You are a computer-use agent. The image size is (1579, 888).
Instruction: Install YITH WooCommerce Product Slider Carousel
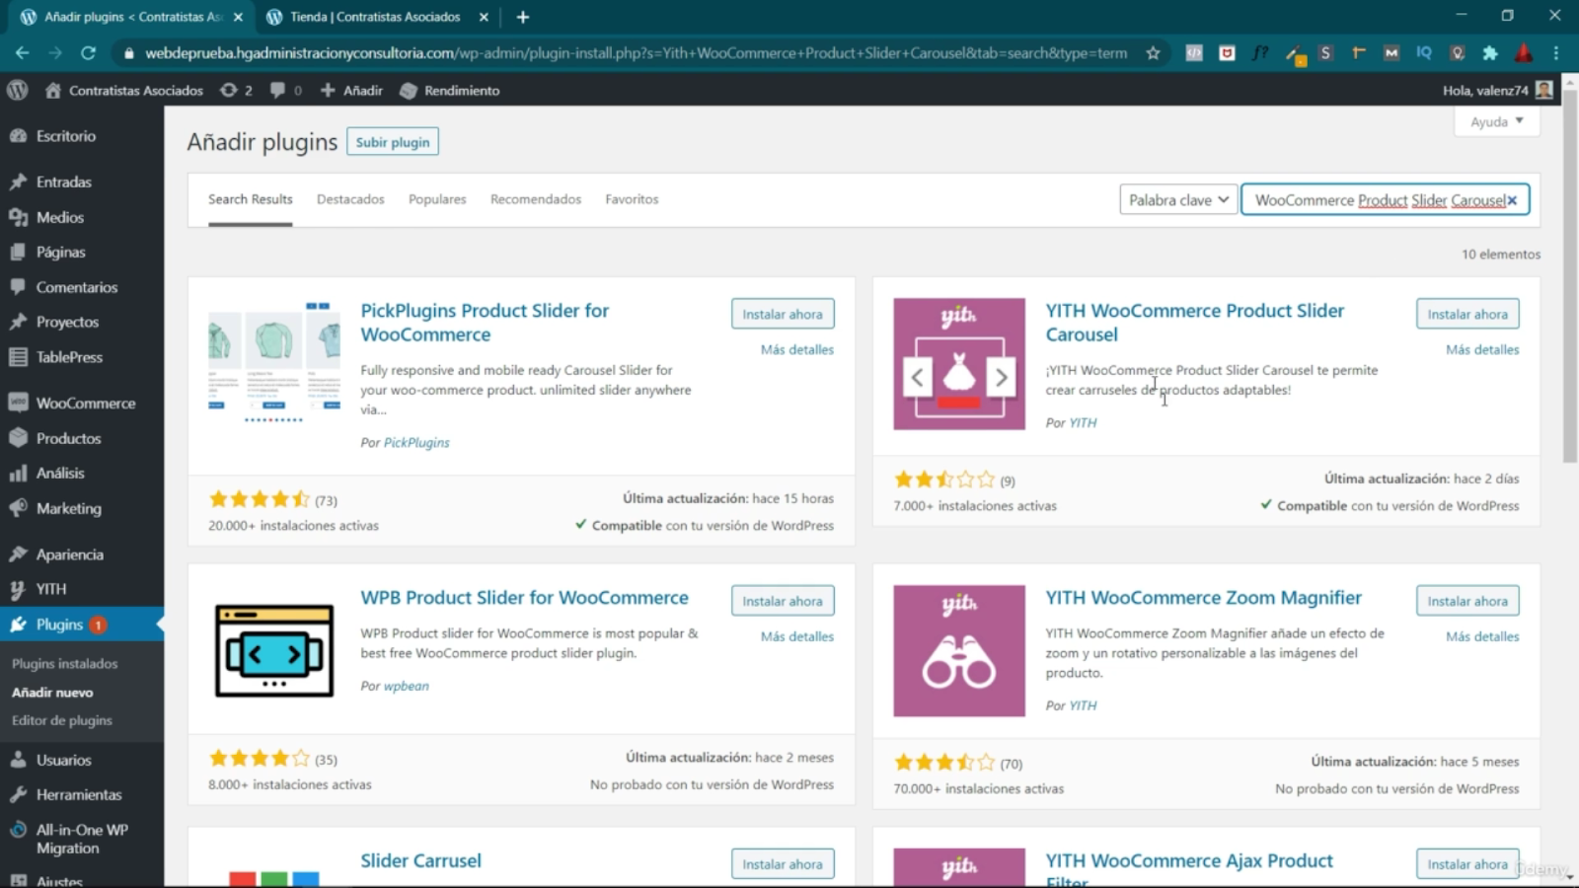(x=1467, y=314)
